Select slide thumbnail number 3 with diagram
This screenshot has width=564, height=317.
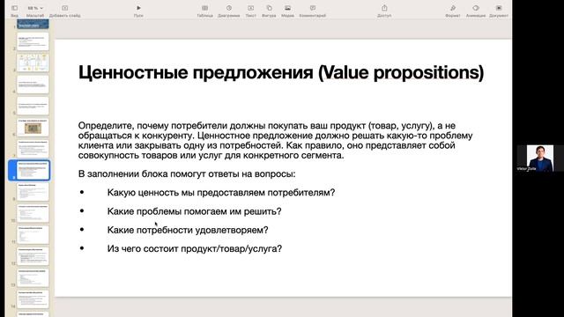click(x=33, y=63)
